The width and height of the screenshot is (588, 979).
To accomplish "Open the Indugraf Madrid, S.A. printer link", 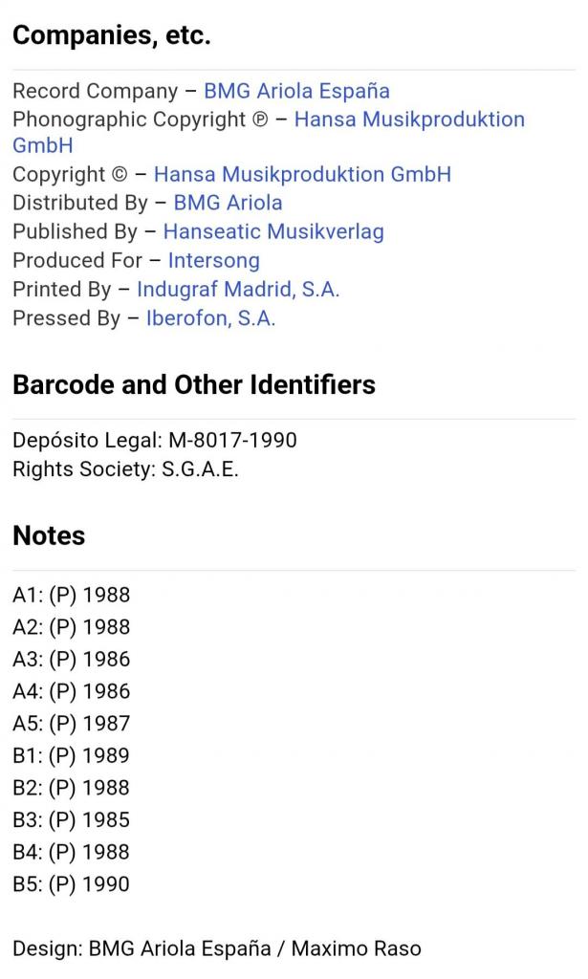I will (x=238, y=290).
